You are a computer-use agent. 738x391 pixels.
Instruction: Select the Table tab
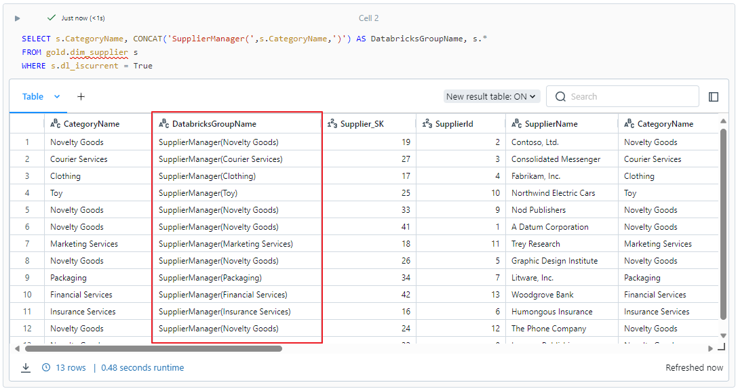pos(33,97)
